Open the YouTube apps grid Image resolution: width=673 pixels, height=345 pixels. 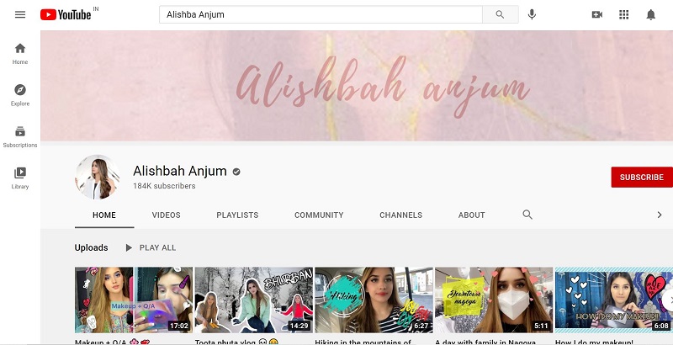tap(623, 14)
